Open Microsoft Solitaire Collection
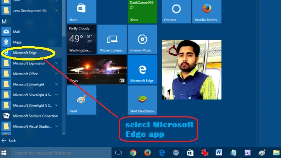The width and height of the screenshot is (281, 158). (x=32, y=116)
